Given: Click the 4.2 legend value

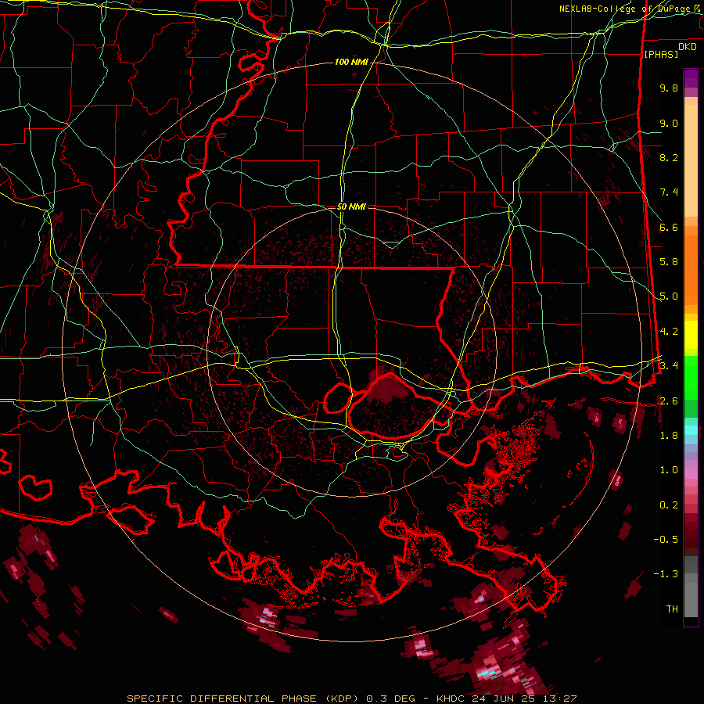Looking at the screenshot, I should point(669,332).
